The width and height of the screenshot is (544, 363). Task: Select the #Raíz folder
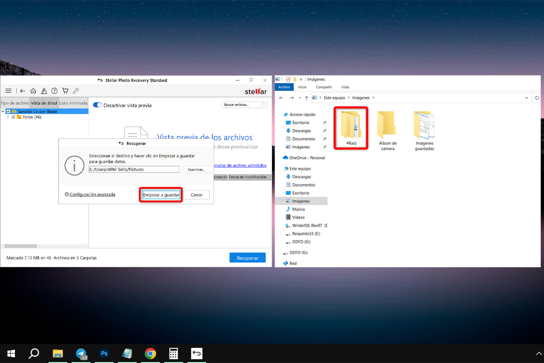point(350,129)
